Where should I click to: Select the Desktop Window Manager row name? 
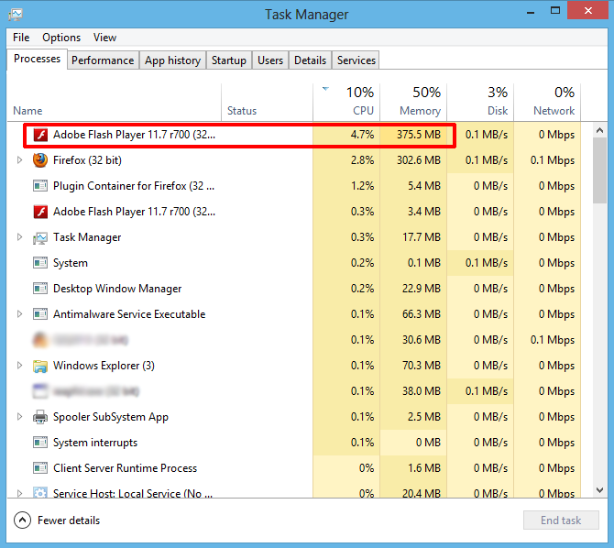pyautogui.click(x=117, y=289)
